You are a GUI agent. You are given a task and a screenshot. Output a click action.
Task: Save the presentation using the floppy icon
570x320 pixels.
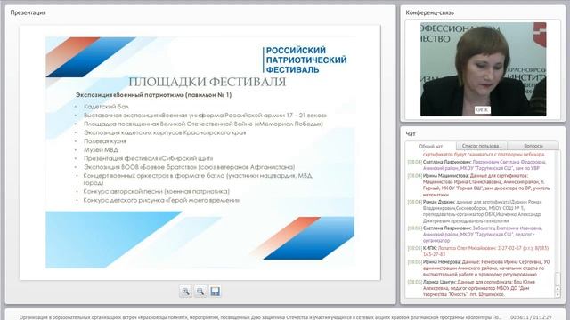215,292
